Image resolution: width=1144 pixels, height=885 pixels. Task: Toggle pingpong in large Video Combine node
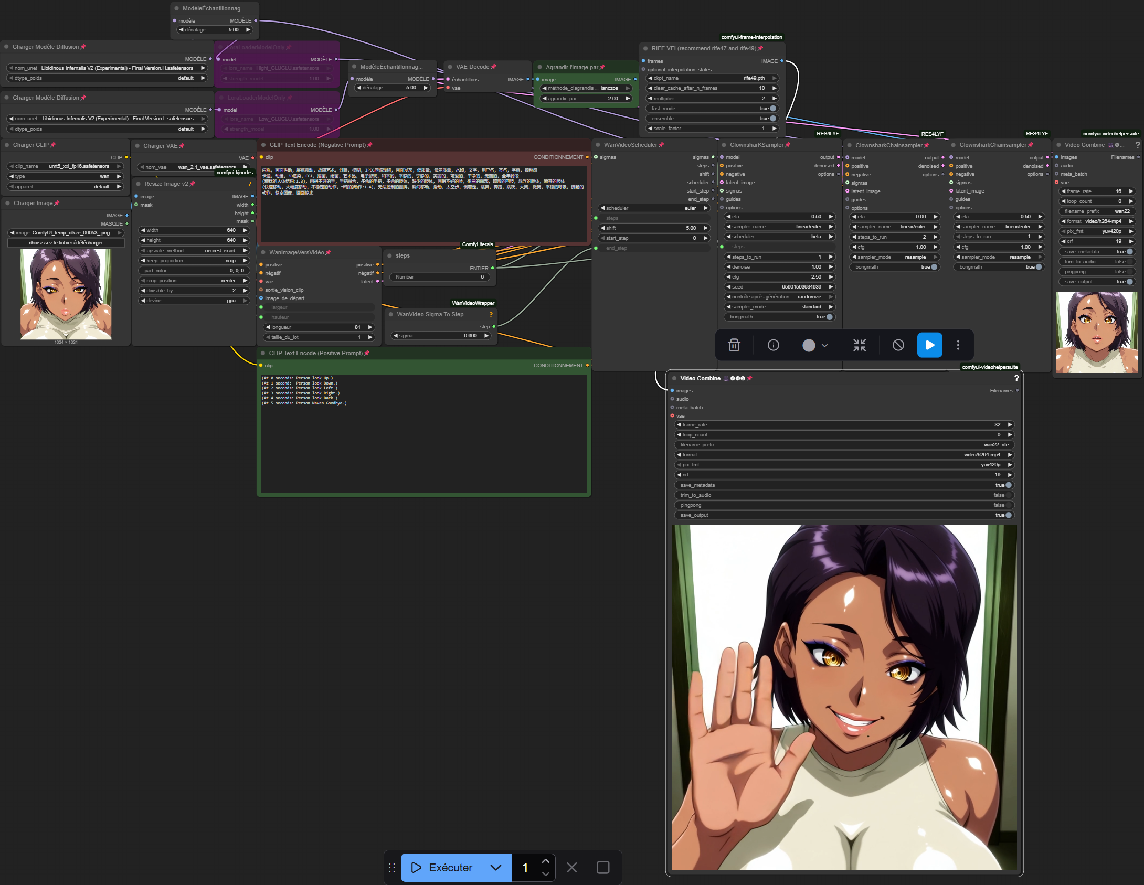[x=1007, y=505]
